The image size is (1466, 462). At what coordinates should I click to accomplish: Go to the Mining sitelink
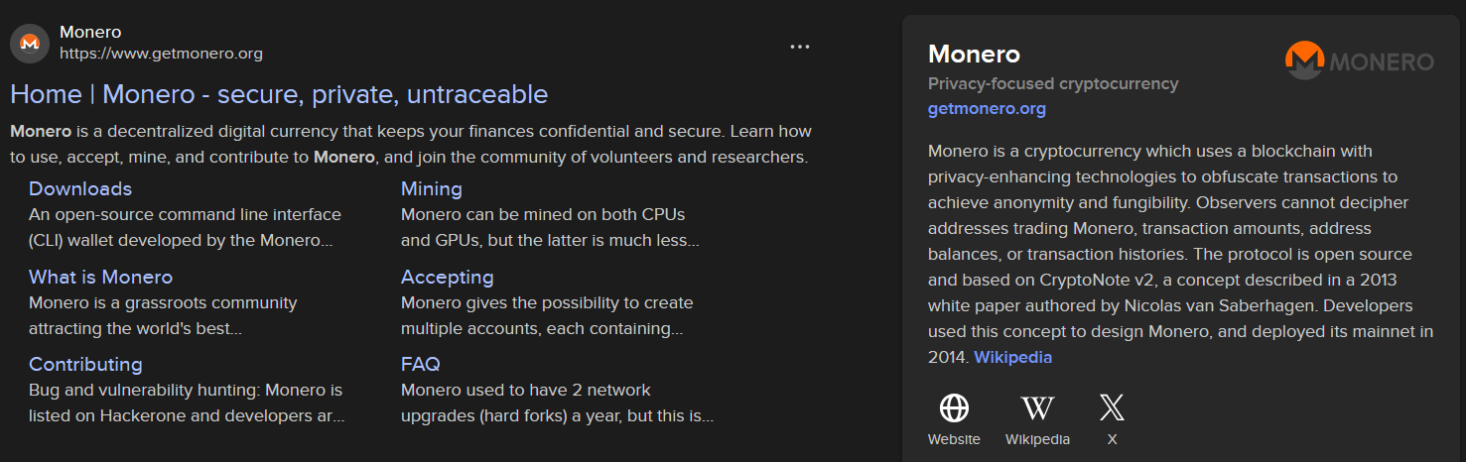[432, 188]
